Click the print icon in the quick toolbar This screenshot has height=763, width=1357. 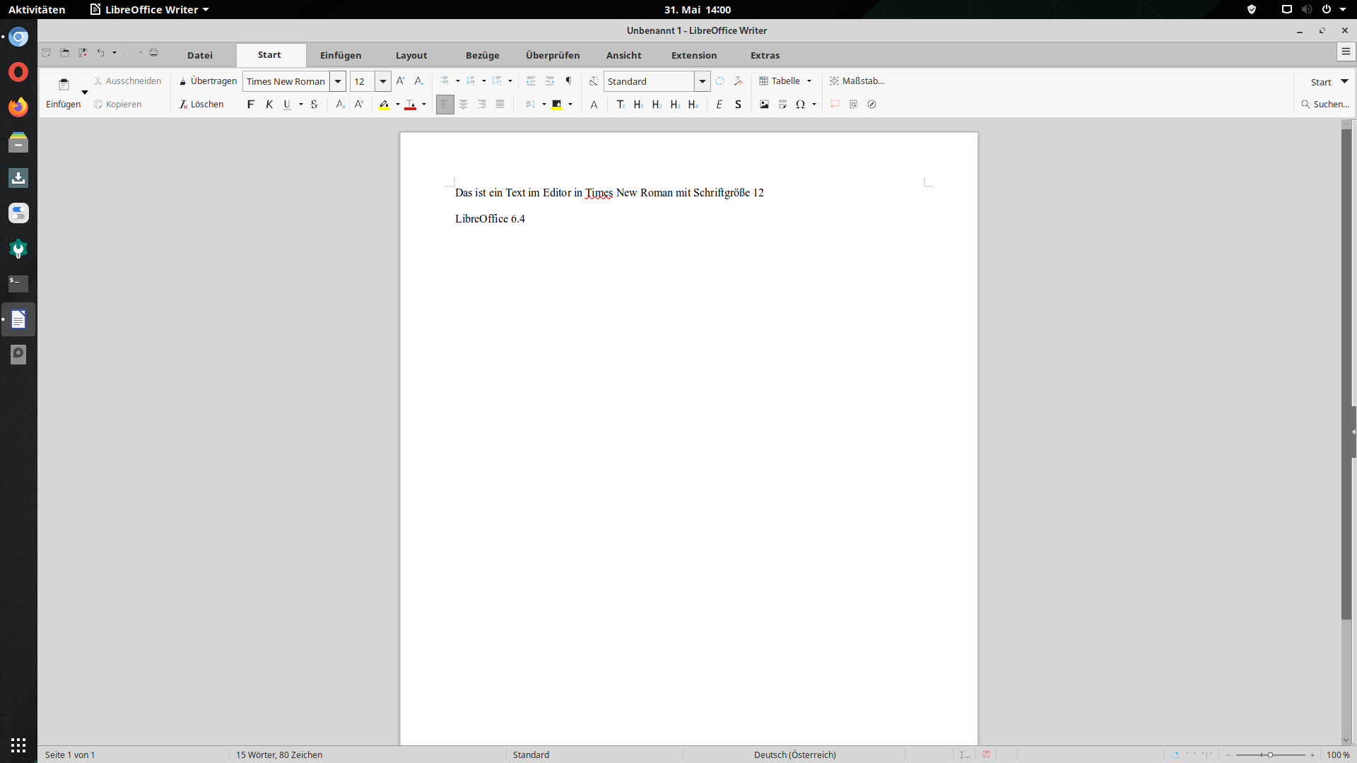coord(153,52)
